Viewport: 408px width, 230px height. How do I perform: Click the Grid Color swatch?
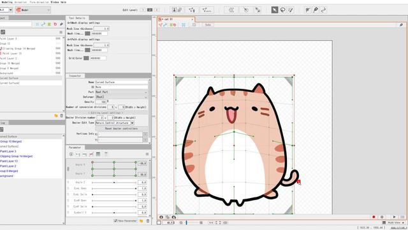[86, 58]
